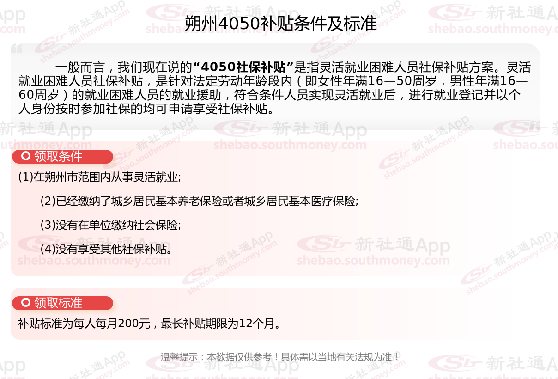Click condition (1) 在朔州市范围内从事灵活就业
The image size is (558, 379).
(99, 177)
